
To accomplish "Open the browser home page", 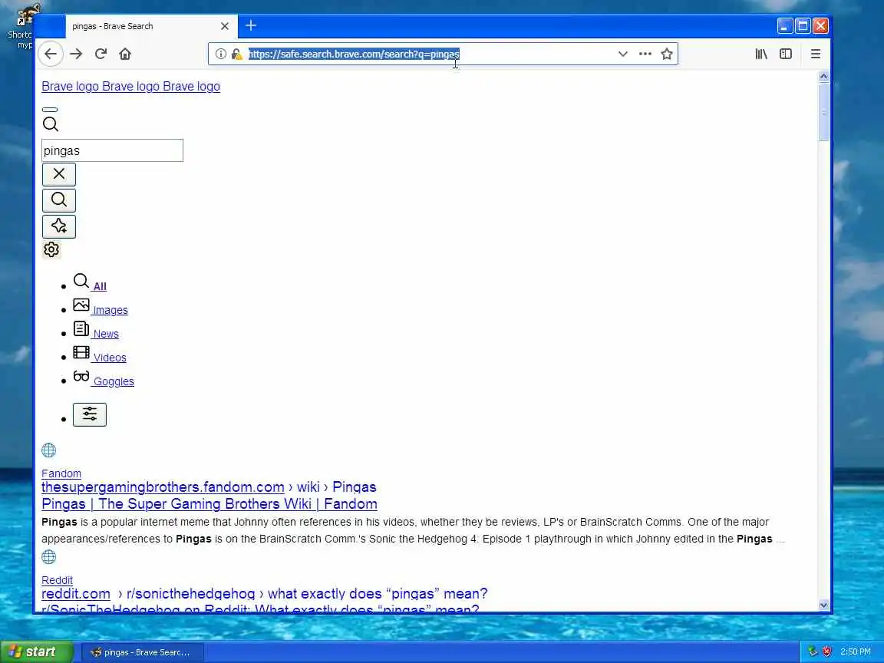I will pos(125,54).
